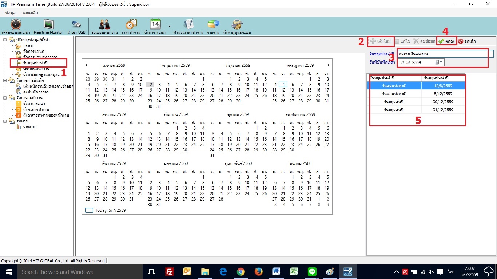Click the ยกเลิก cancel button
497x279 pixels.
click(x=467, y=41)
